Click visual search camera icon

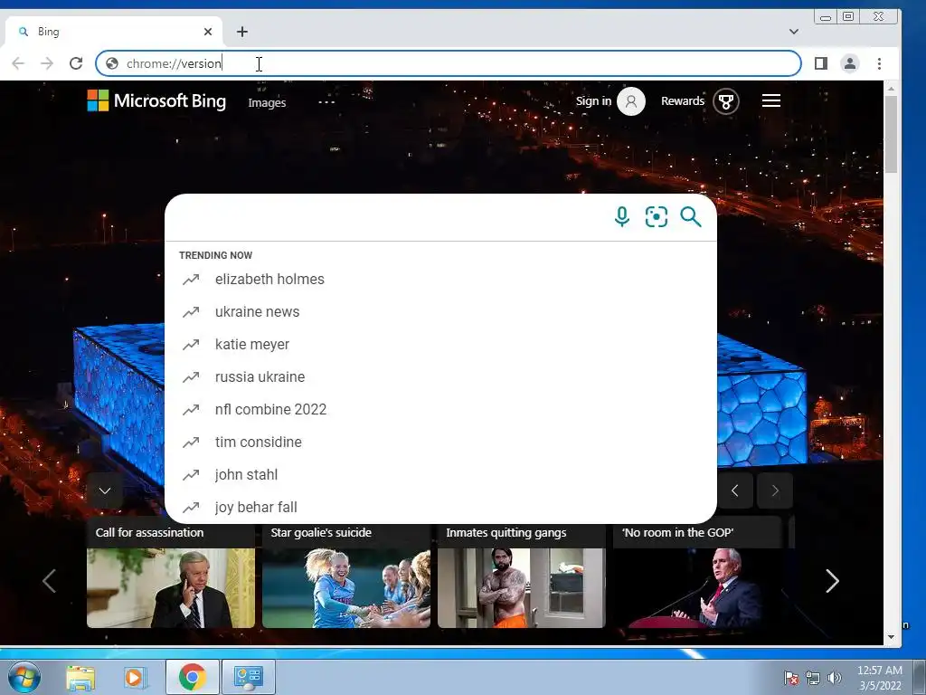click(x=657, y=217)
